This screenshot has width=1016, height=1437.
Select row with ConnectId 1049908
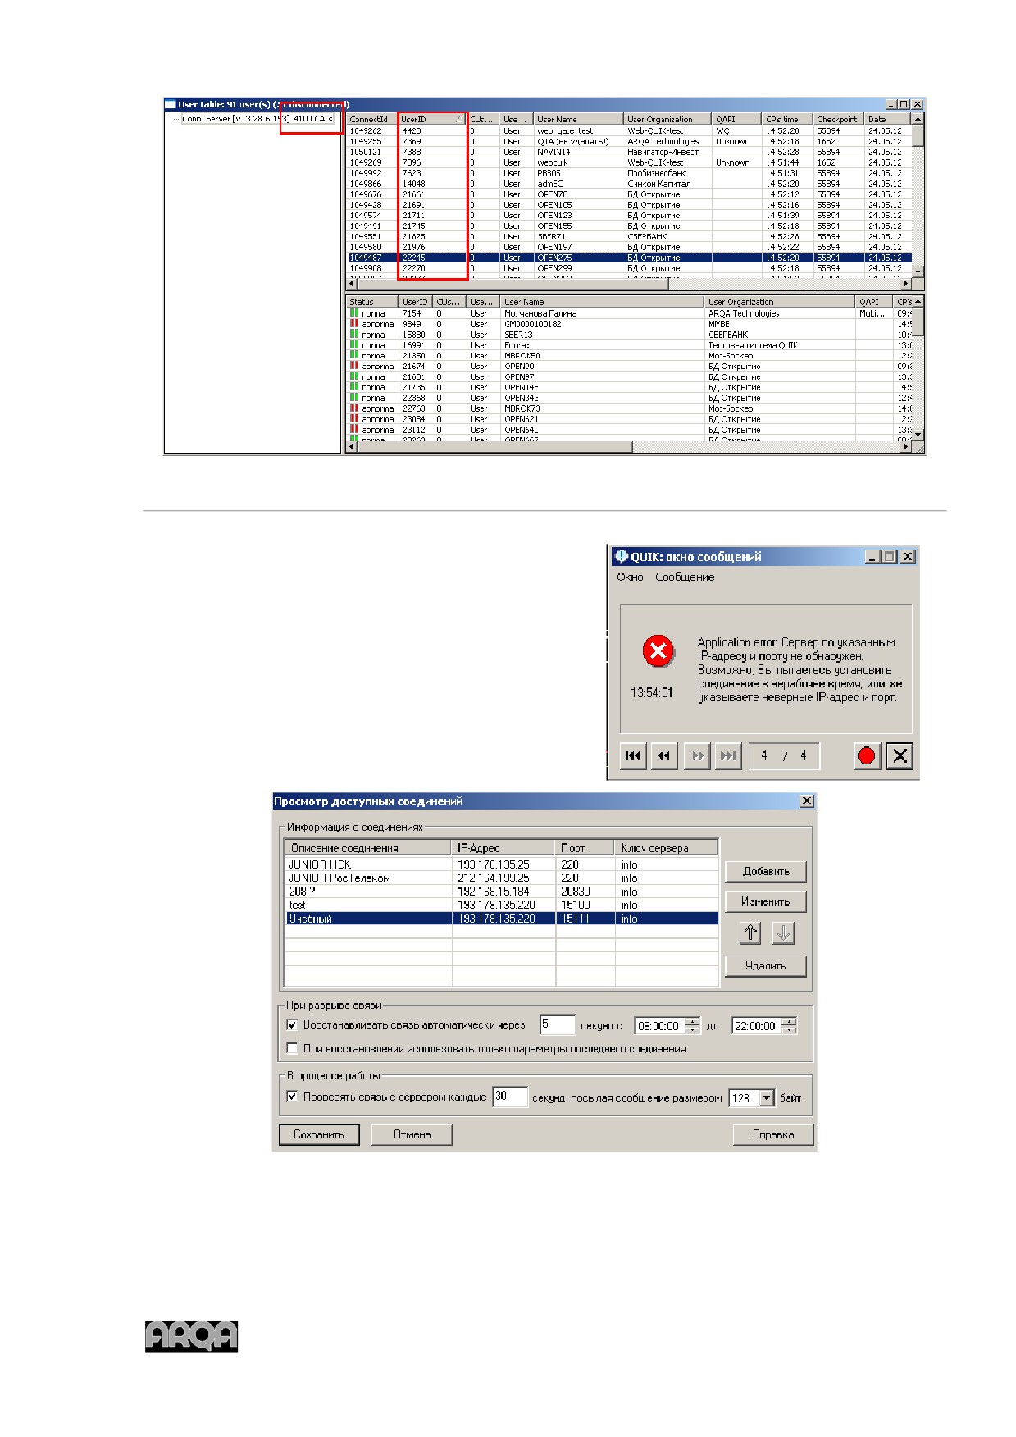pyautogui.click(x=629, y=268)
